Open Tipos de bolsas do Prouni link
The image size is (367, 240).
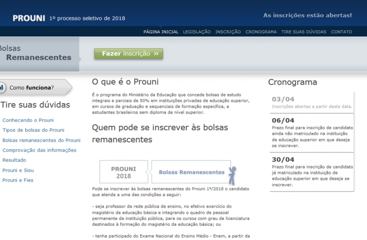(33, 130)
